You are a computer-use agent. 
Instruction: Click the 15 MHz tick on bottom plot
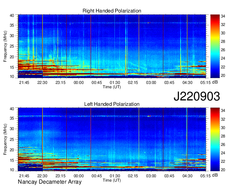(x=12, y=161)
